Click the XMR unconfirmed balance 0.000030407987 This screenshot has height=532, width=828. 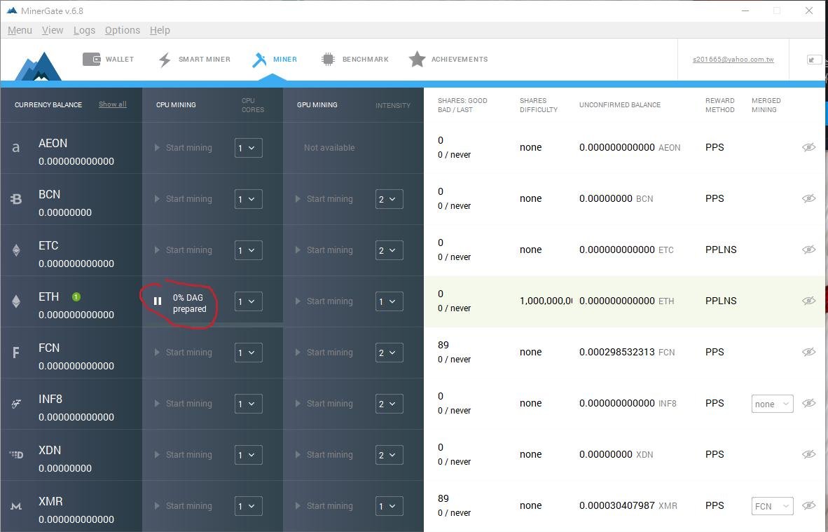(616, 505)
